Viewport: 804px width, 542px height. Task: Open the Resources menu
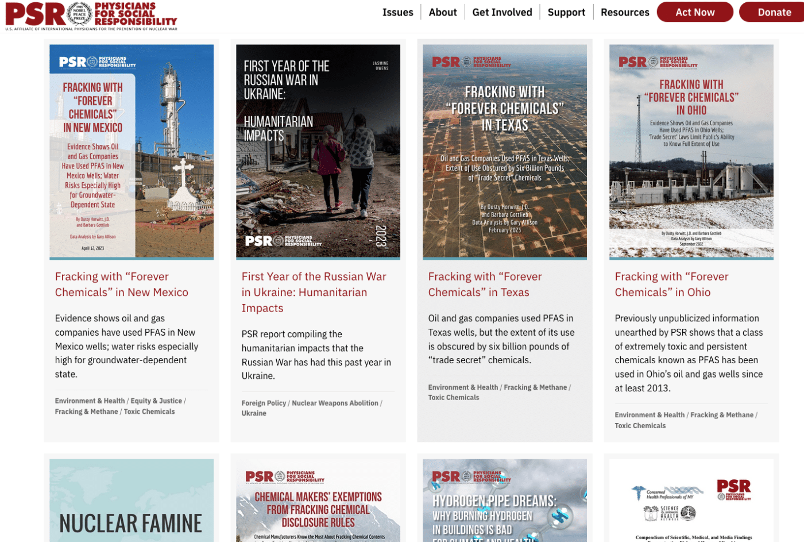tap(625, 12)
